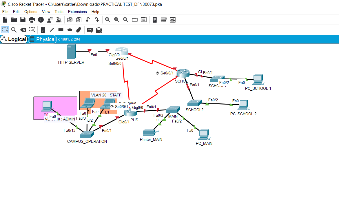Click the Undo toolbar button
The image size is (339, 212).
tap(88, 19)
